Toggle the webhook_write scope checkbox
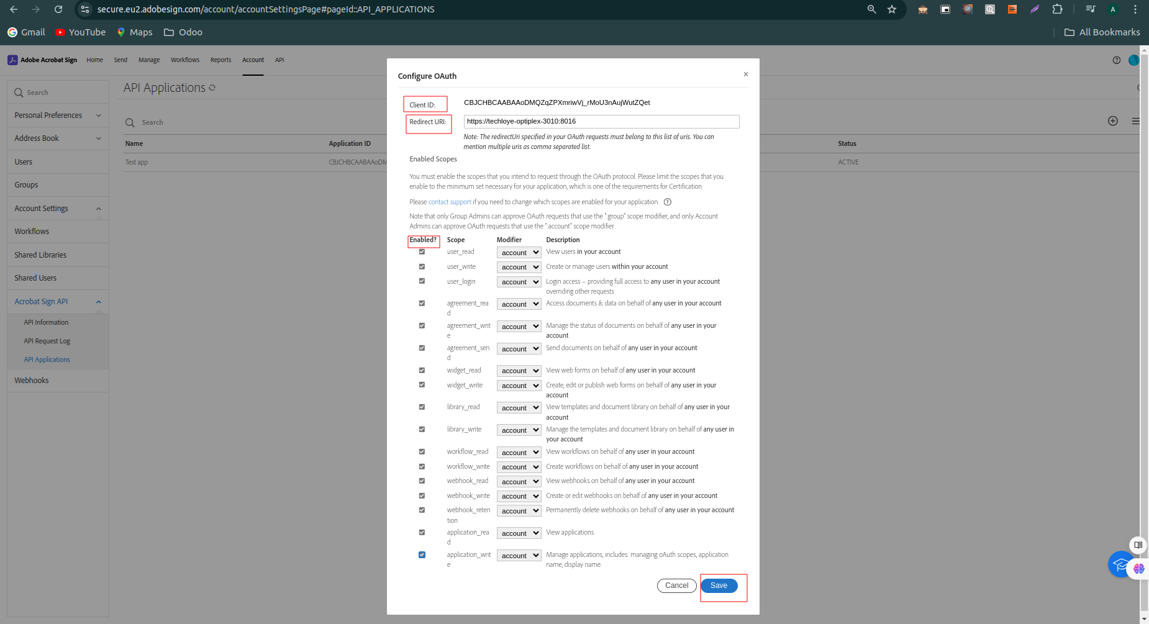Viewport: 1149px width, 624px height. (422, 496)
